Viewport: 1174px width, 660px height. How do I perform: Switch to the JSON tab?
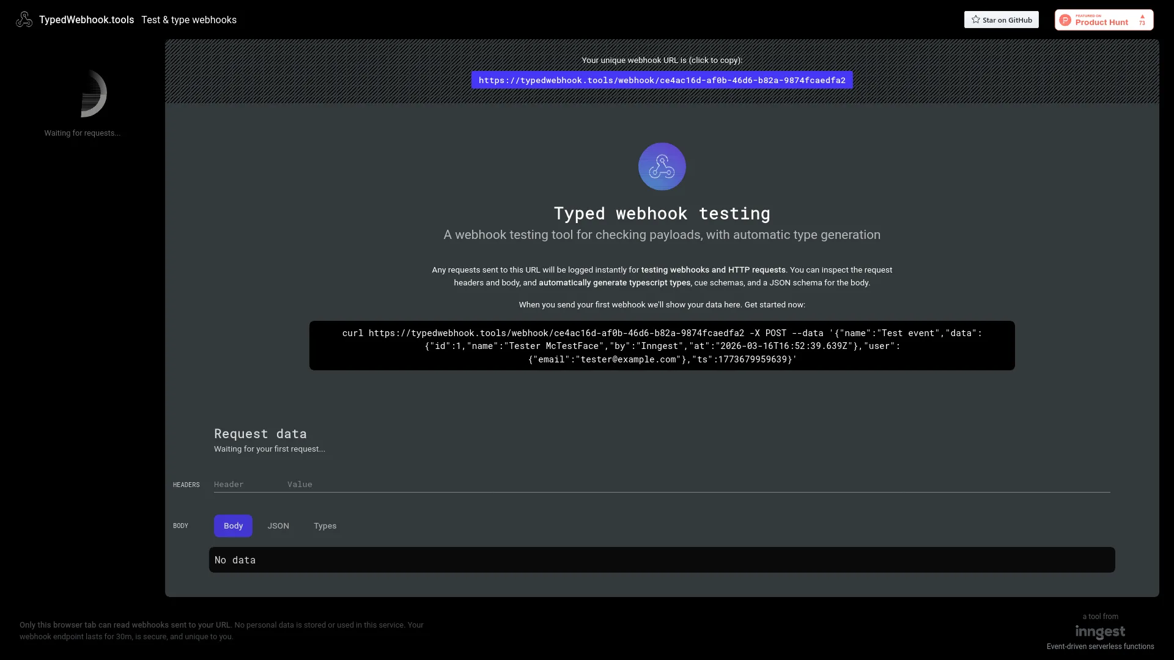pos(278,526)
